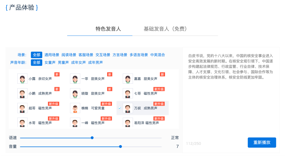Choose the 七哥 magnetic male avatar
This screenshot has height=156, width=292.
pyautogui.click(x=128, y=93)
